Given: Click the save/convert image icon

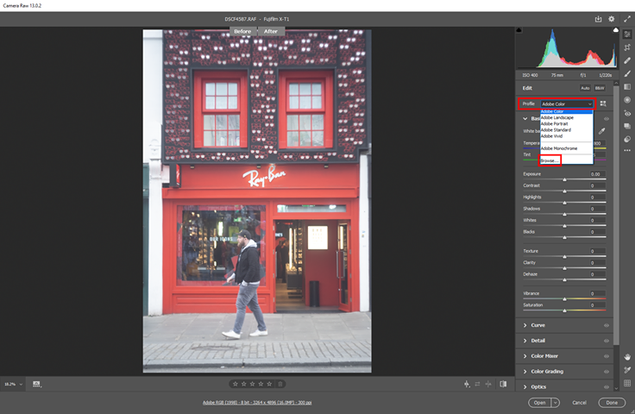Looking at the screenshot, I should 598,19.
